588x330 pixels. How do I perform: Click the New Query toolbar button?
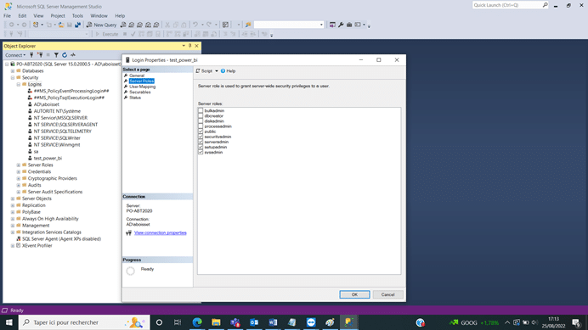pyautogui.click(x=102, y=25)
